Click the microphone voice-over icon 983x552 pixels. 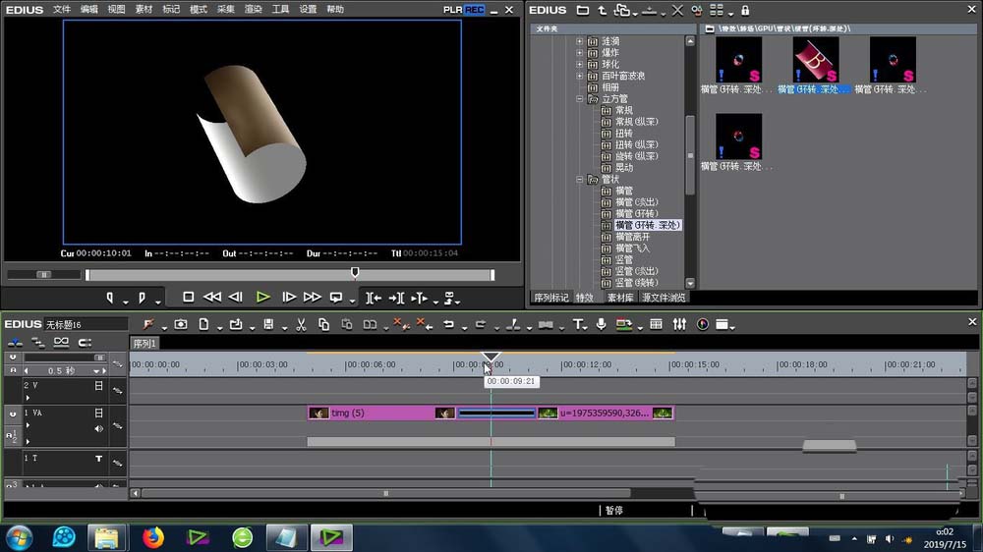[601, 324]
